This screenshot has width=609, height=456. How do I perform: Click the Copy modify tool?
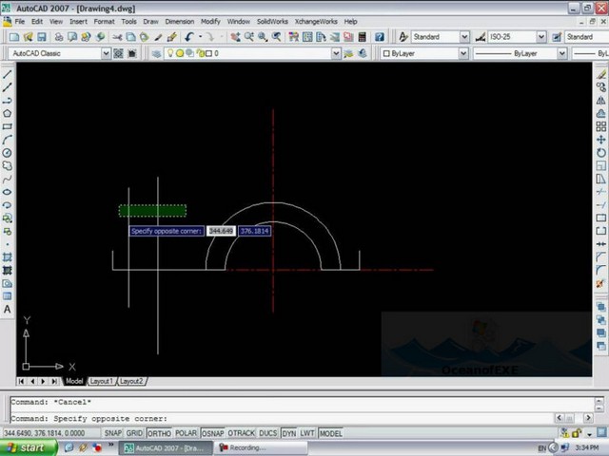pyautogui.click(x=600, y=86)
